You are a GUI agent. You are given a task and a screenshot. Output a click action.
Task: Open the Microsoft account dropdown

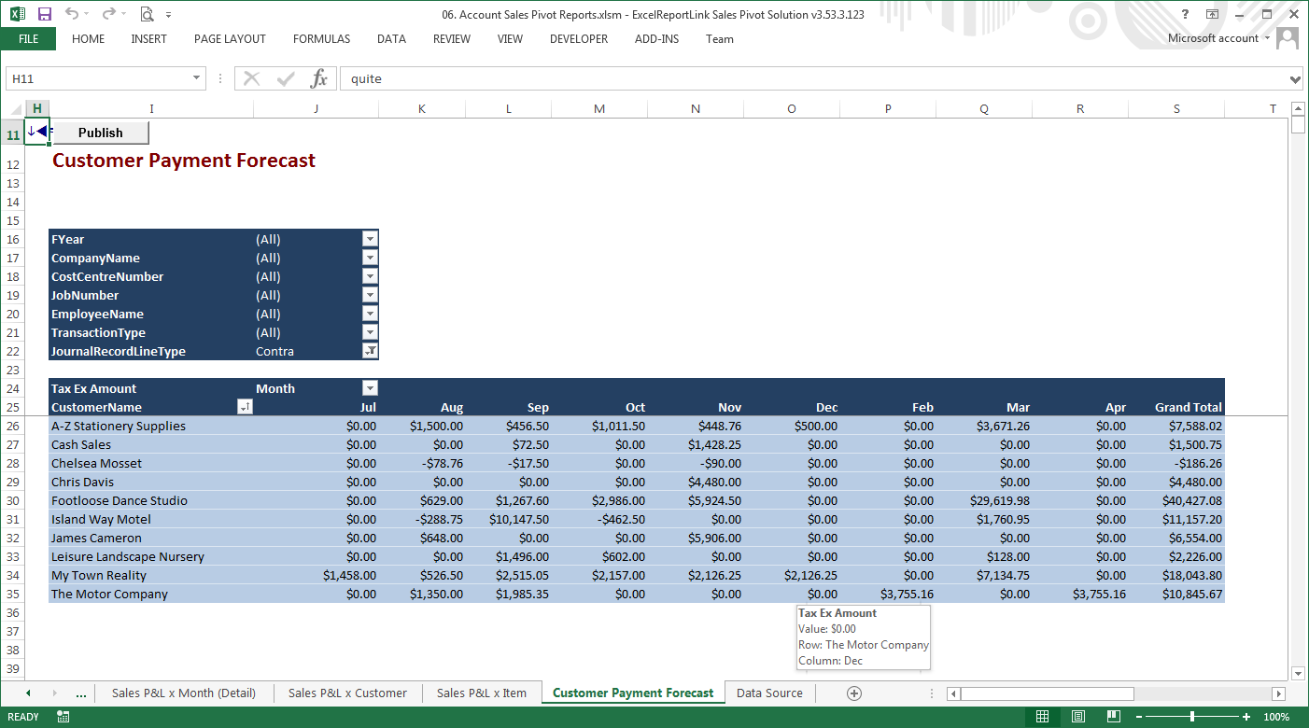[1267, 39]
